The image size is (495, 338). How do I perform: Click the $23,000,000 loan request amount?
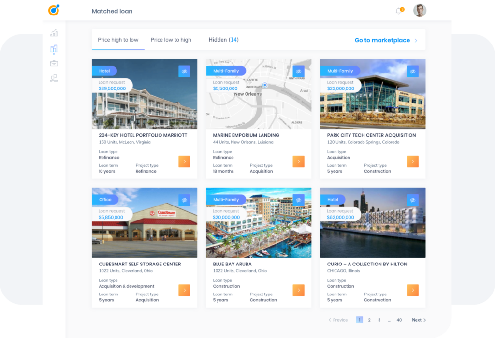pyautogui.click(x=341, y=88)
